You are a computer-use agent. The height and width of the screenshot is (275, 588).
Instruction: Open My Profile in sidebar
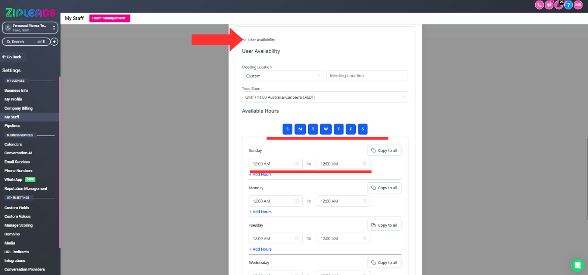(13, 99)
